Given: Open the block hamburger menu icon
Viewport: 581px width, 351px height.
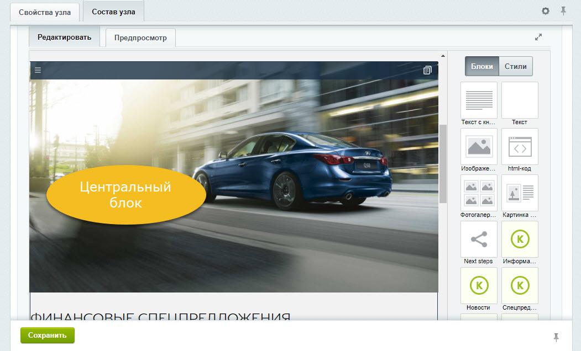Looking at the screenshot, I should pos(38,70).
